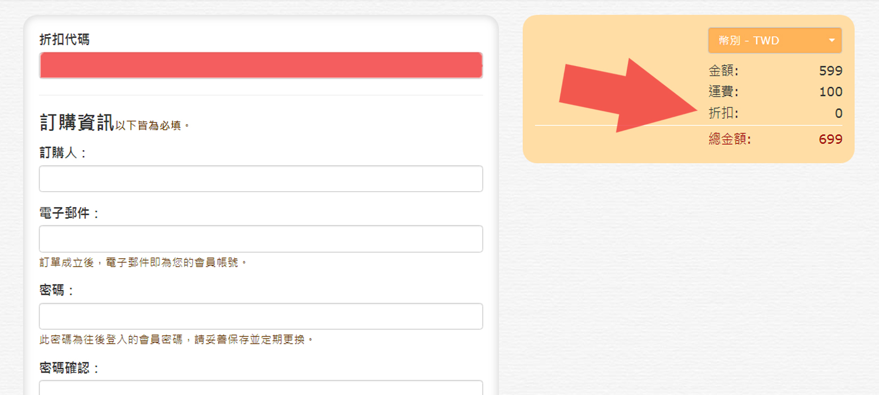Click the password reminder hint under 密碼
This screenshot has width=879, height=395.
177,340
